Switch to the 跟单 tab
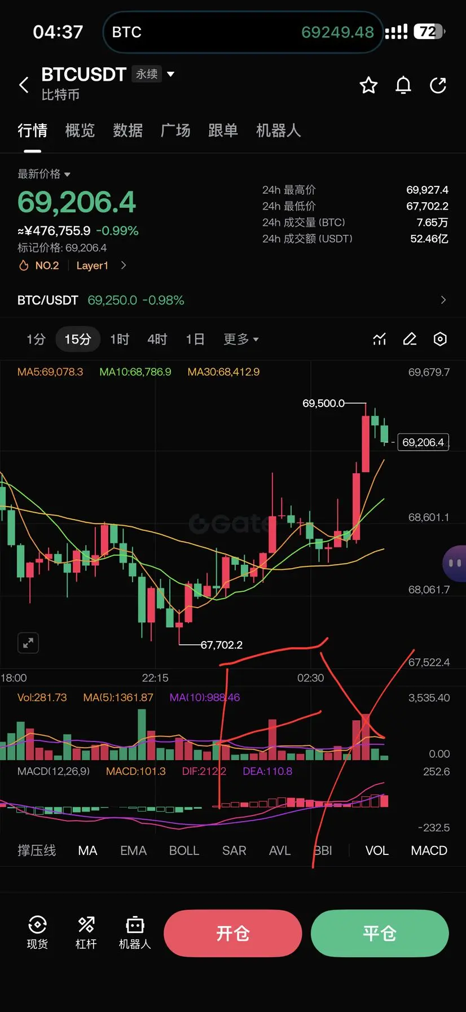466x1012 pixels. point(223,130)
